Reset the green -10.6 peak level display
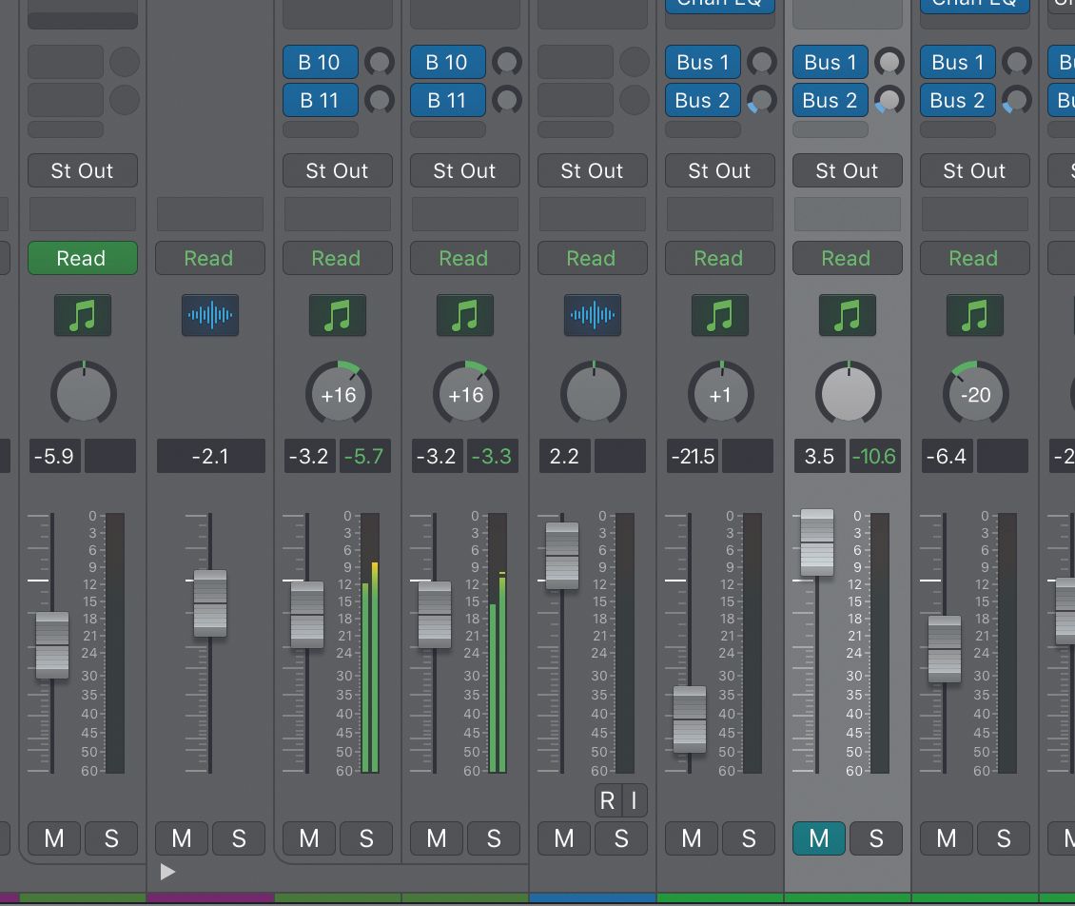 pos(873,456)
